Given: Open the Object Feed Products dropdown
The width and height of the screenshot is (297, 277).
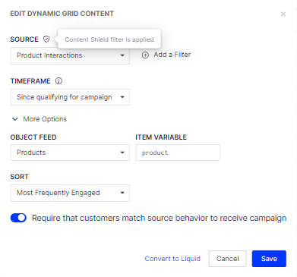Looking at the screenshot, I should click(70, 153).
